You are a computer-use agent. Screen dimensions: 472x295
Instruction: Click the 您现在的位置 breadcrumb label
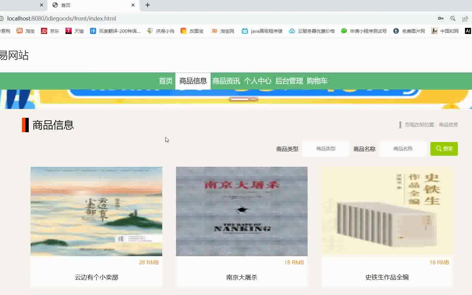419,125
